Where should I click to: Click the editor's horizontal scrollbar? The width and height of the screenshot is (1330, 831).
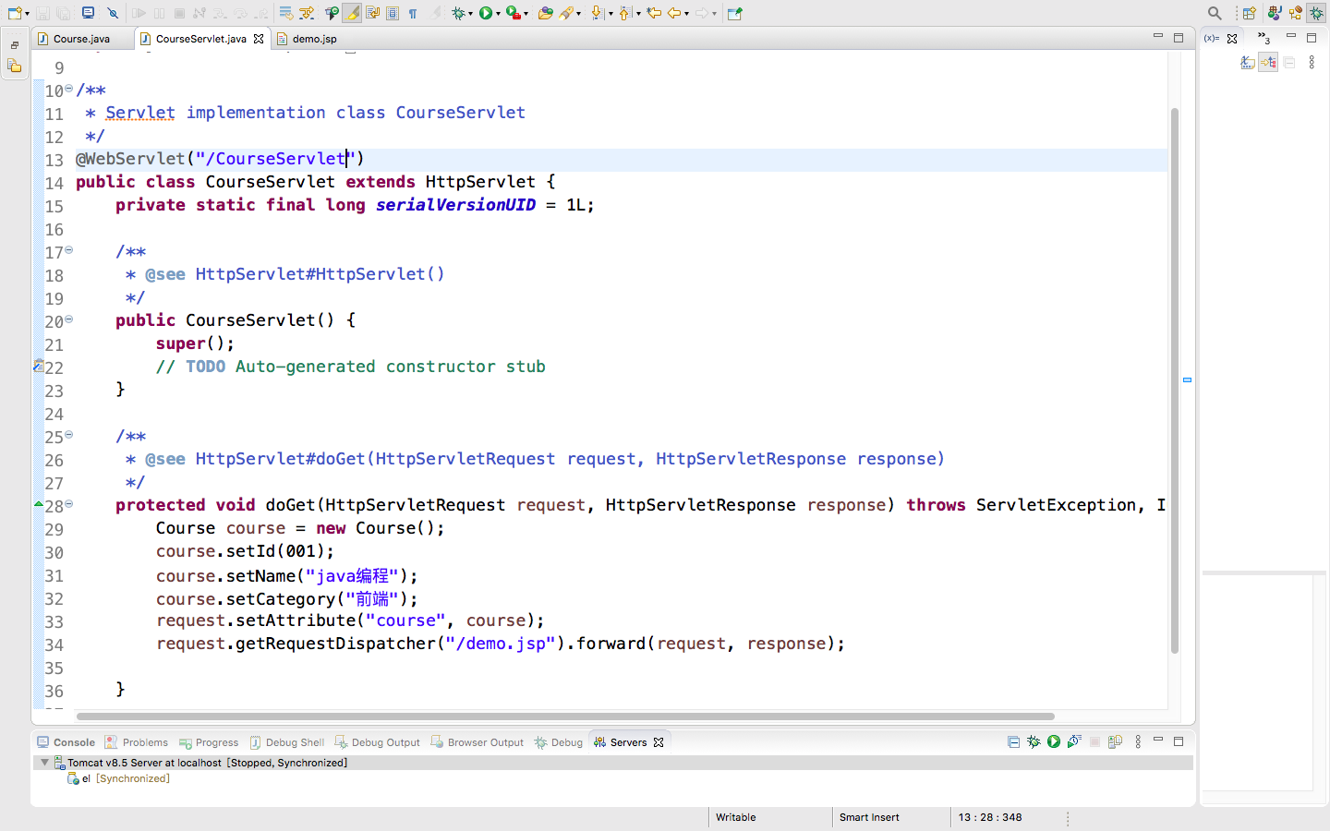tap(565, 717)
